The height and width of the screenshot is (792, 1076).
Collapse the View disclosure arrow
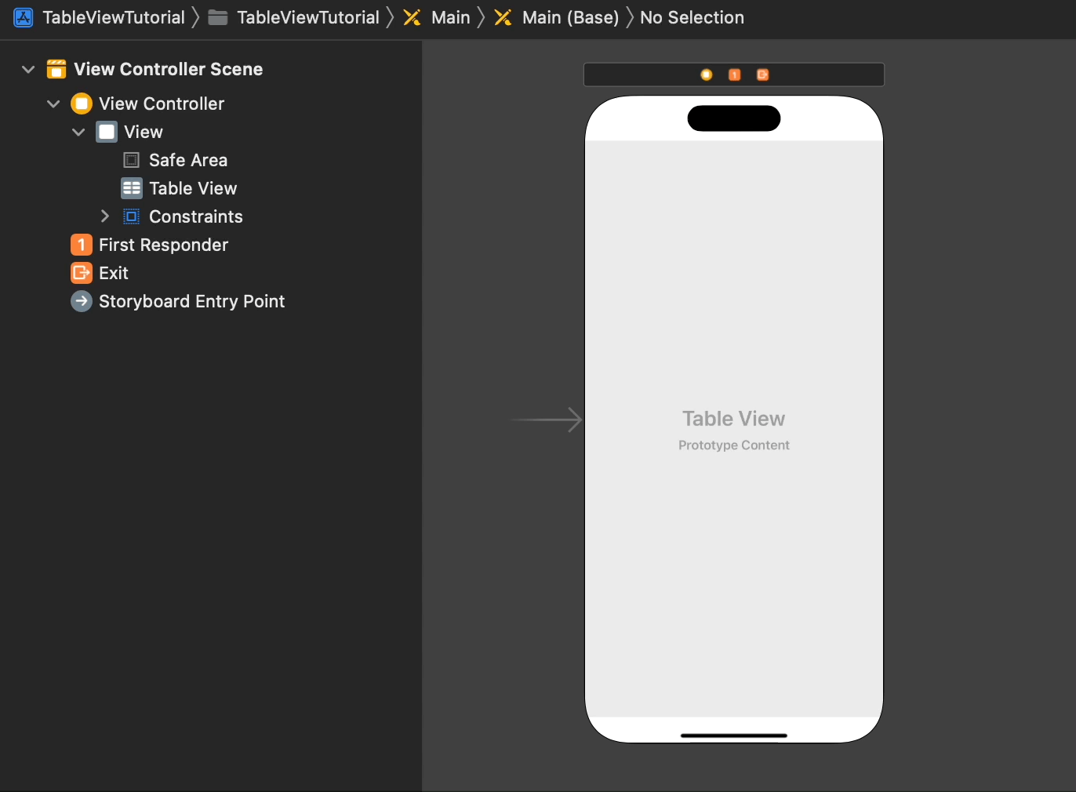pos(78,132)
